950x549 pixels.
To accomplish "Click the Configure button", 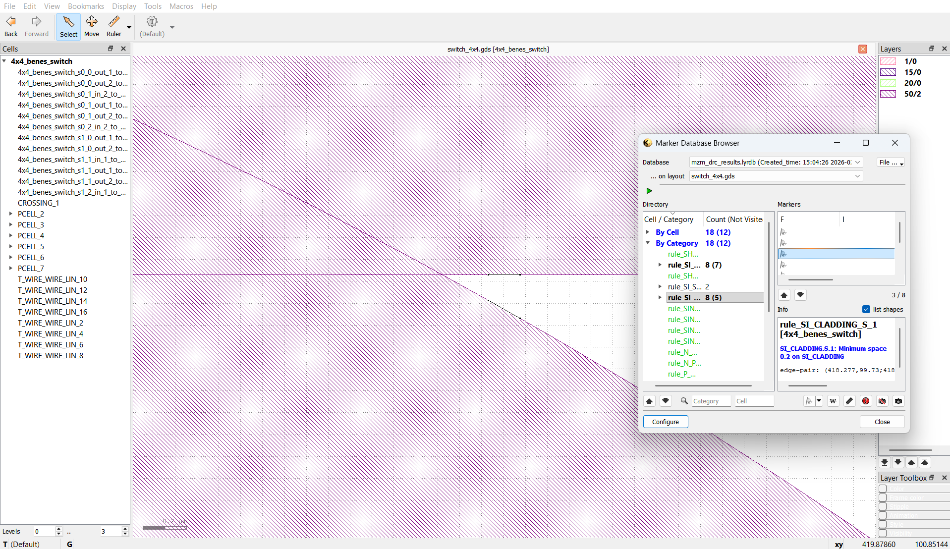I will pos(665,422).
